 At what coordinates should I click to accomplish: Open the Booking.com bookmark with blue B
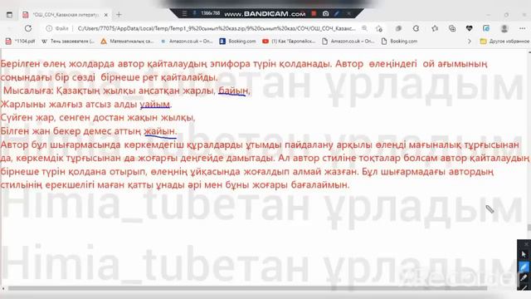(238, 41)
